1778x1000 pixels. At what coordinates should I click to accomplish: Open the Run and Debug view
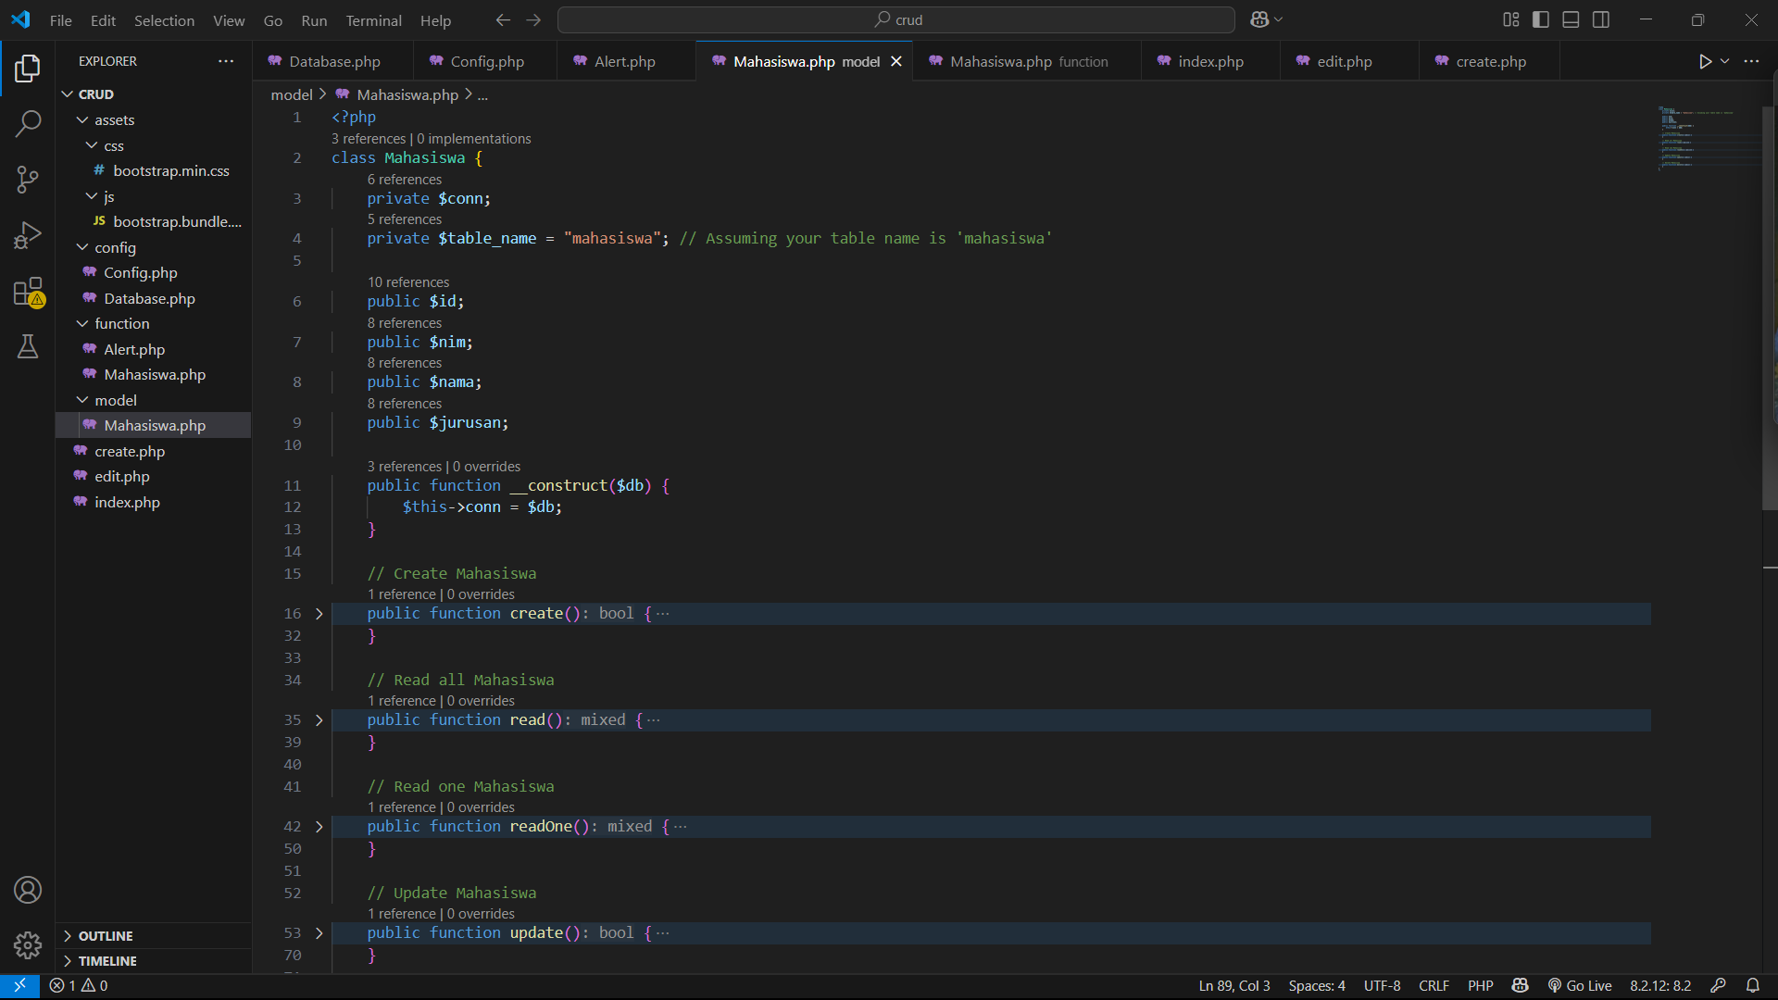(x=28, y=235)
